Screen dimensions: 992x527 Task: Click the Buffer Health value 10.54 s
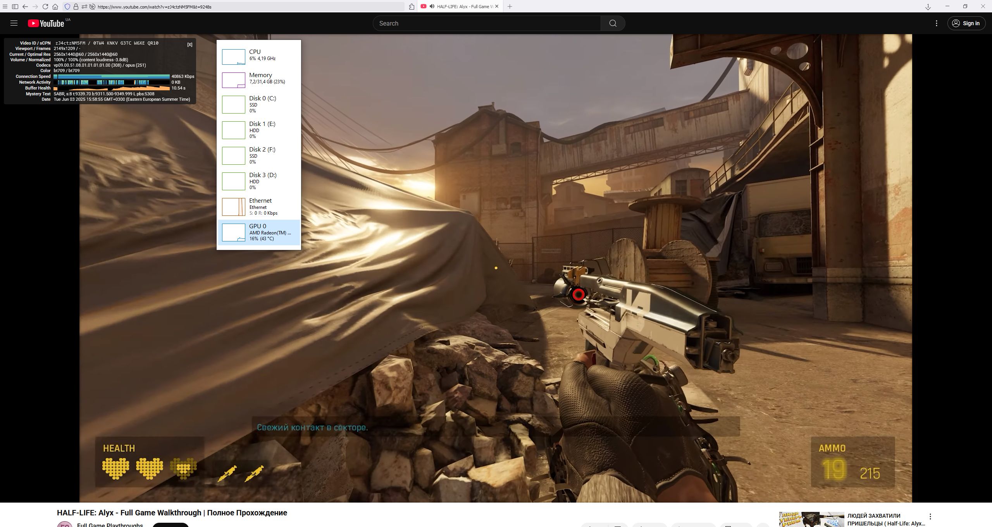coord(178,88)
